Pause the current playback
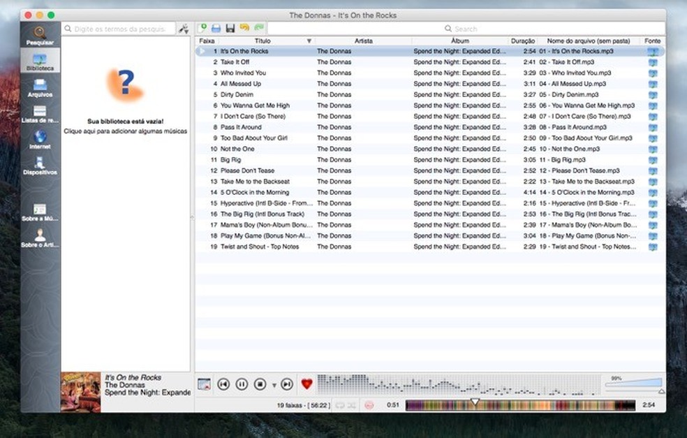Image resolution: width=687 pixels, height=438 pixels. [x=242, y=384]
